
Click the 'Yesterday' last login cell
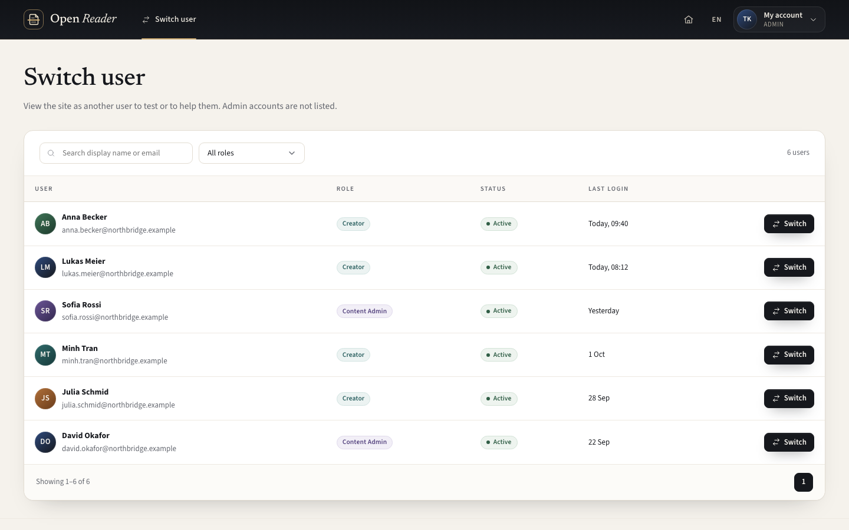point(604,311)
